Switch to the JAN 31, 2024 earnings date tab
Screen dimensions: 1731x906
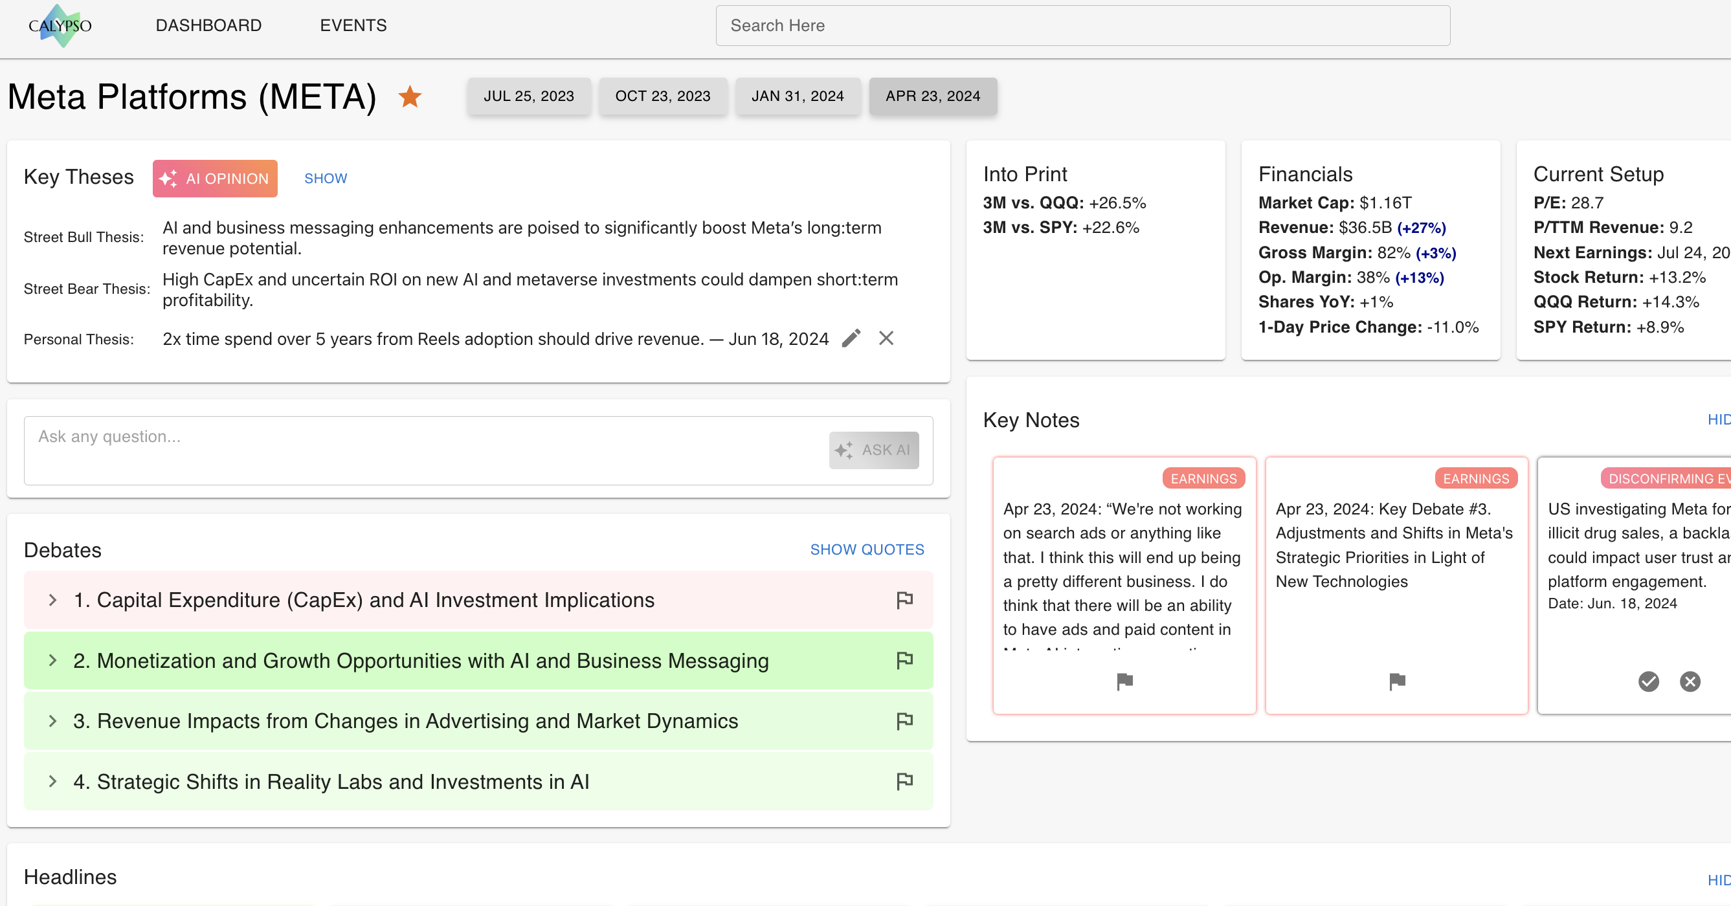pos(797,96)
